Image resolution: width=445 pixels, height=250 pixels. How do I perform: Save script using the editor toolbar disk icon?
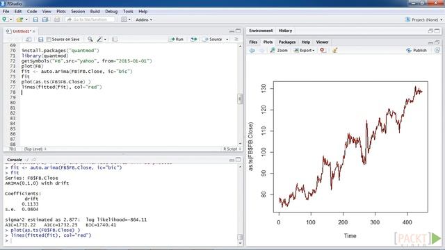[40, 39]
